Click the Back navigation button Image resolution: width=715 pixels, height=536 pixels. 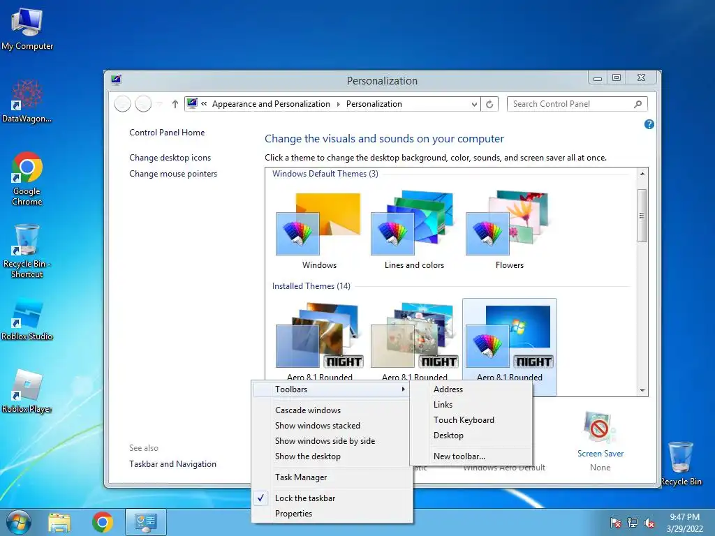(x=122, y=104)
